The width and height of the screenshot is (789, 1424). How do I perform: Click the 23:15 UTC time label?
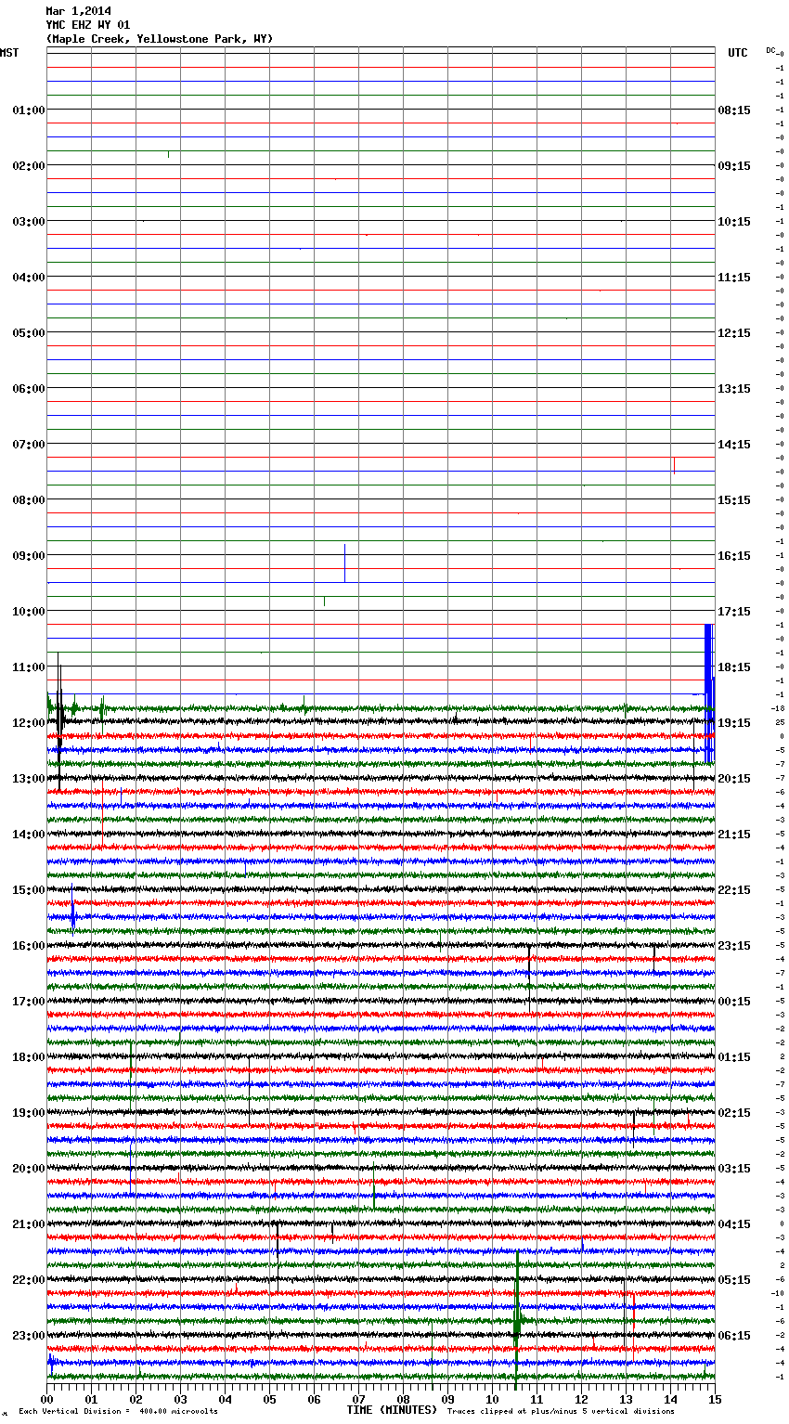(734, 946)
